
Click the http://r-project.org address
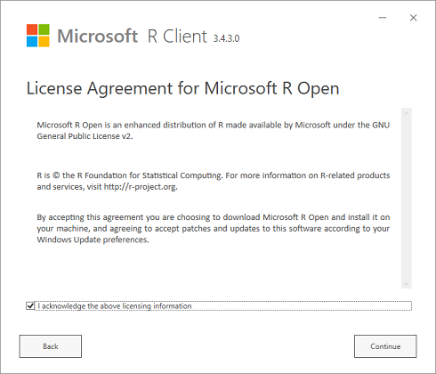(x=140, y=187)
